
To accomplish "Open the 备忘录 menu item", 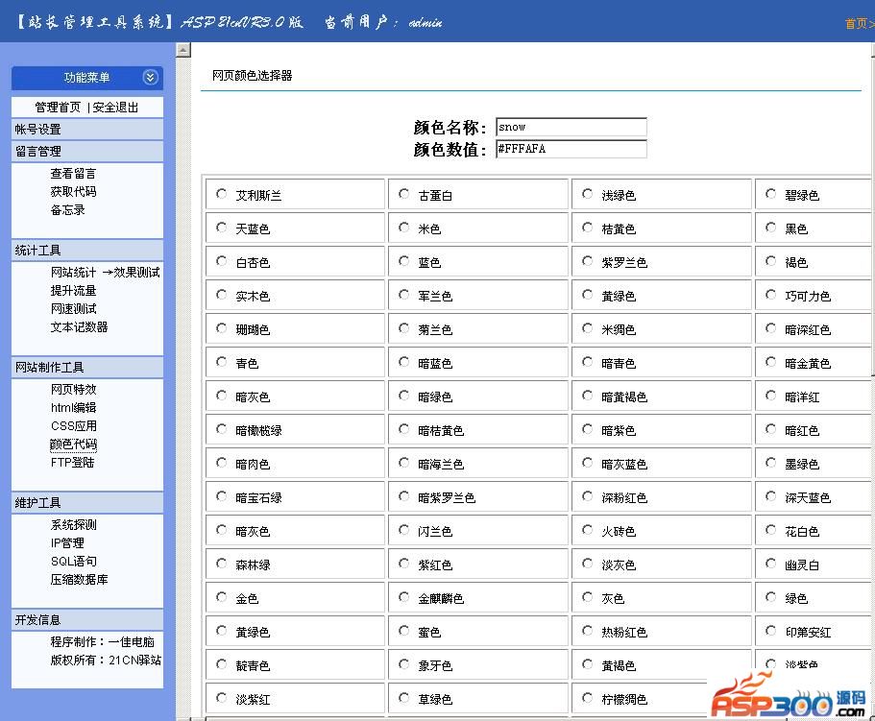I will [x=67, y=210].
